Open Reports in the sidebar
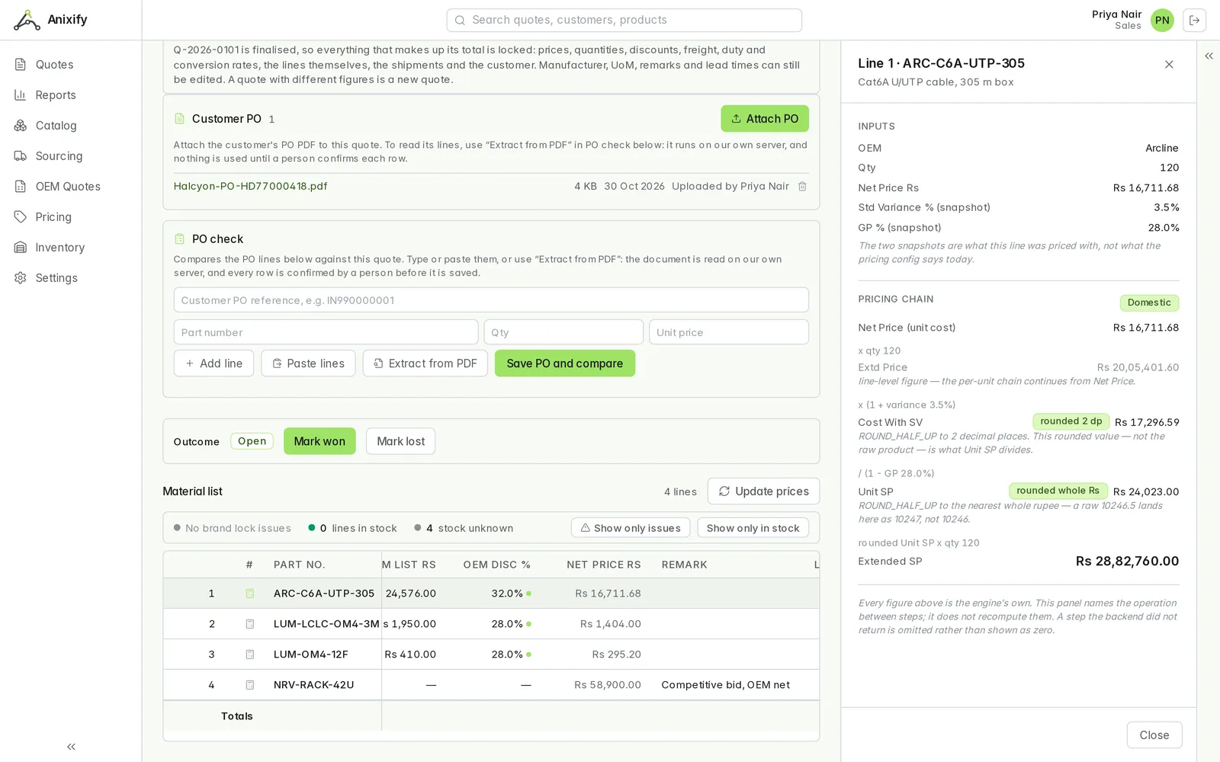 70,95
